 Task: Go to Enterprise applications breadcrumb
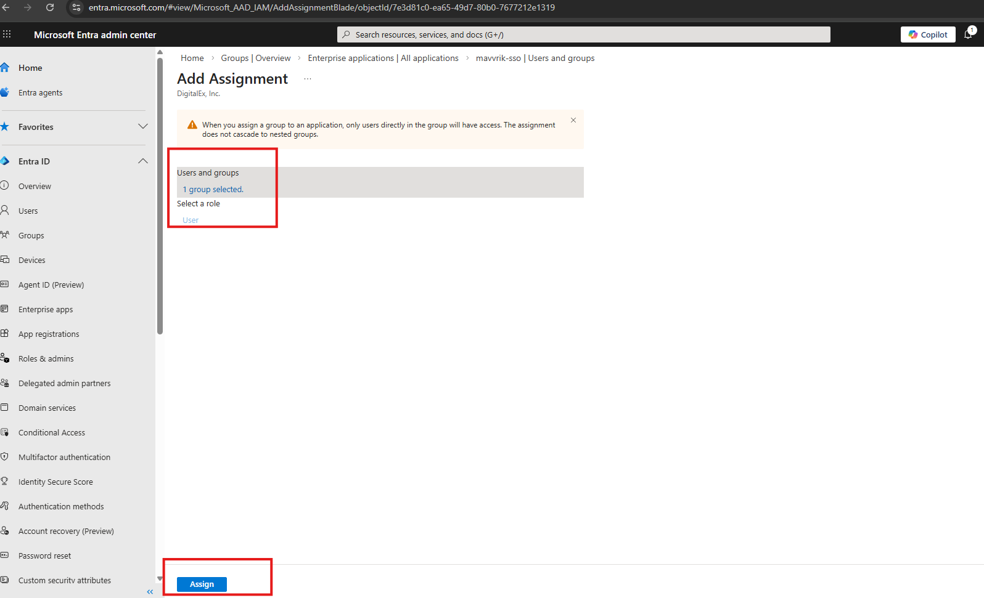(350, 58)
